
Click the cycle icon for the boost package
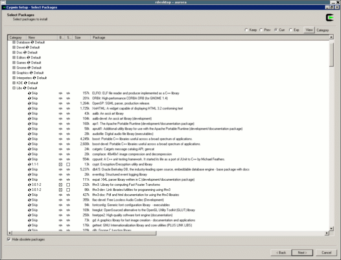[29, 139]
